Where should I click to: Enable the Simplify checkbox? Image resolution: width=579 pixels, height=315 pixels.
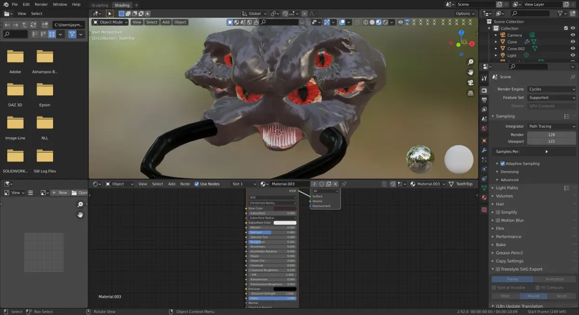[x=497, y=212]
